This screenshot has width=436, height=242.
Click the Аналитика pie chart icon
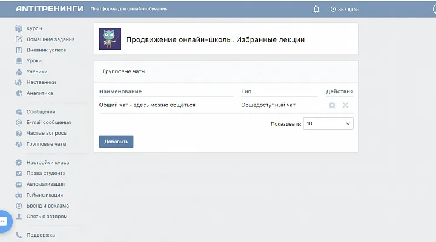(x=19, y=93)
